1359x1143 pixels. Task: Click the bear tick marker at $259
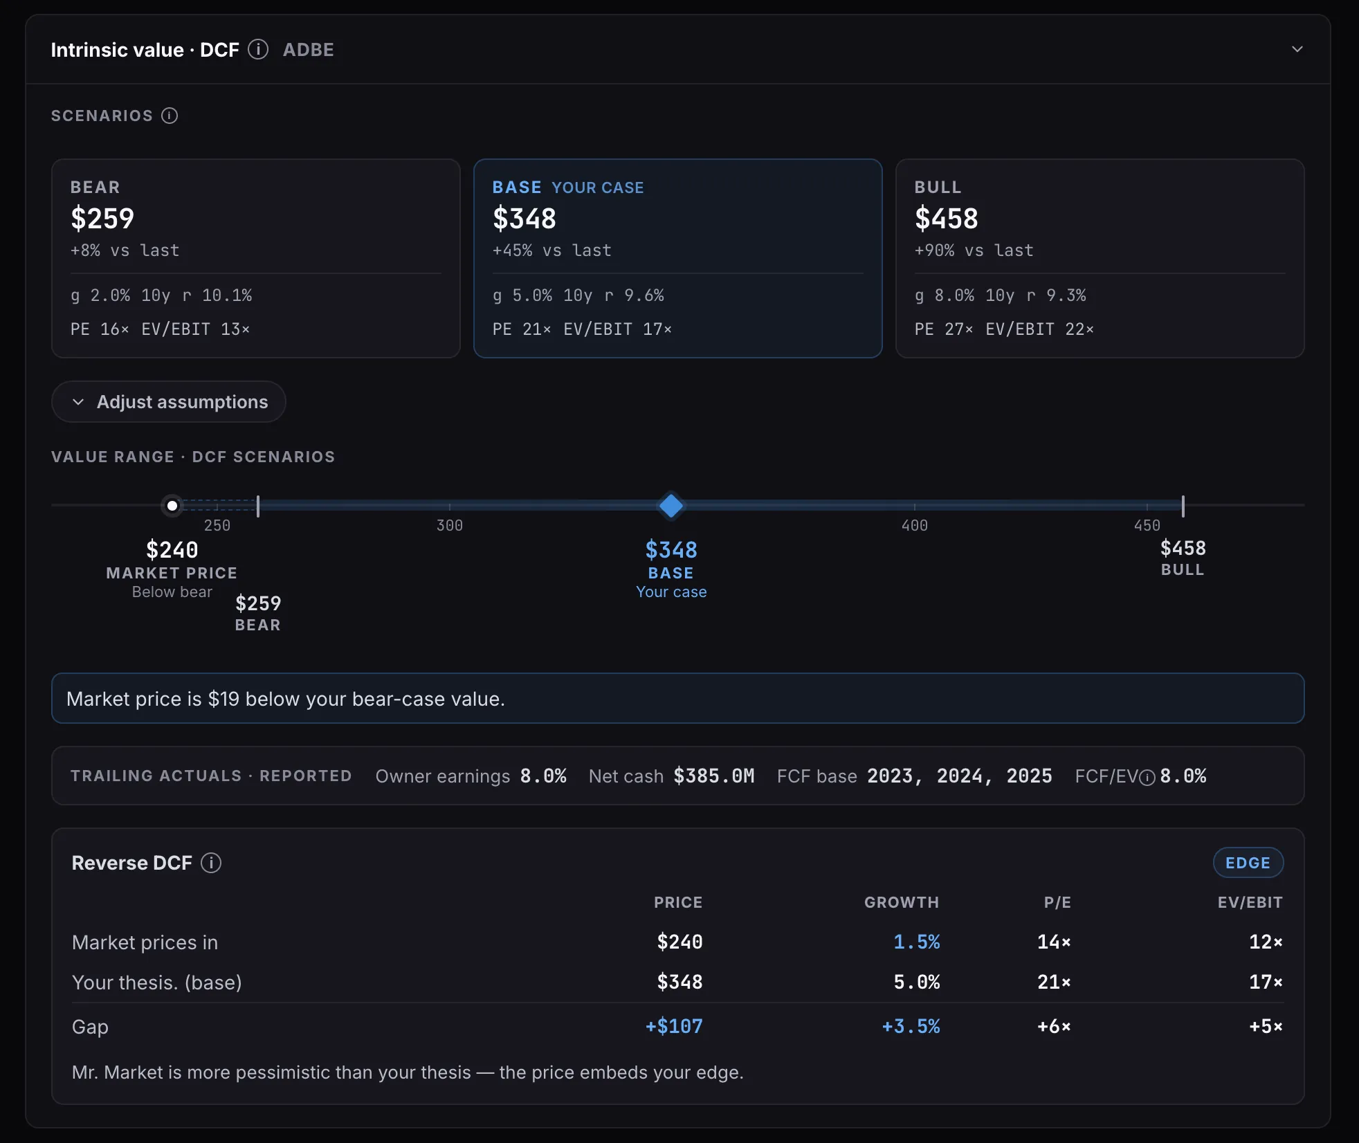258,506
